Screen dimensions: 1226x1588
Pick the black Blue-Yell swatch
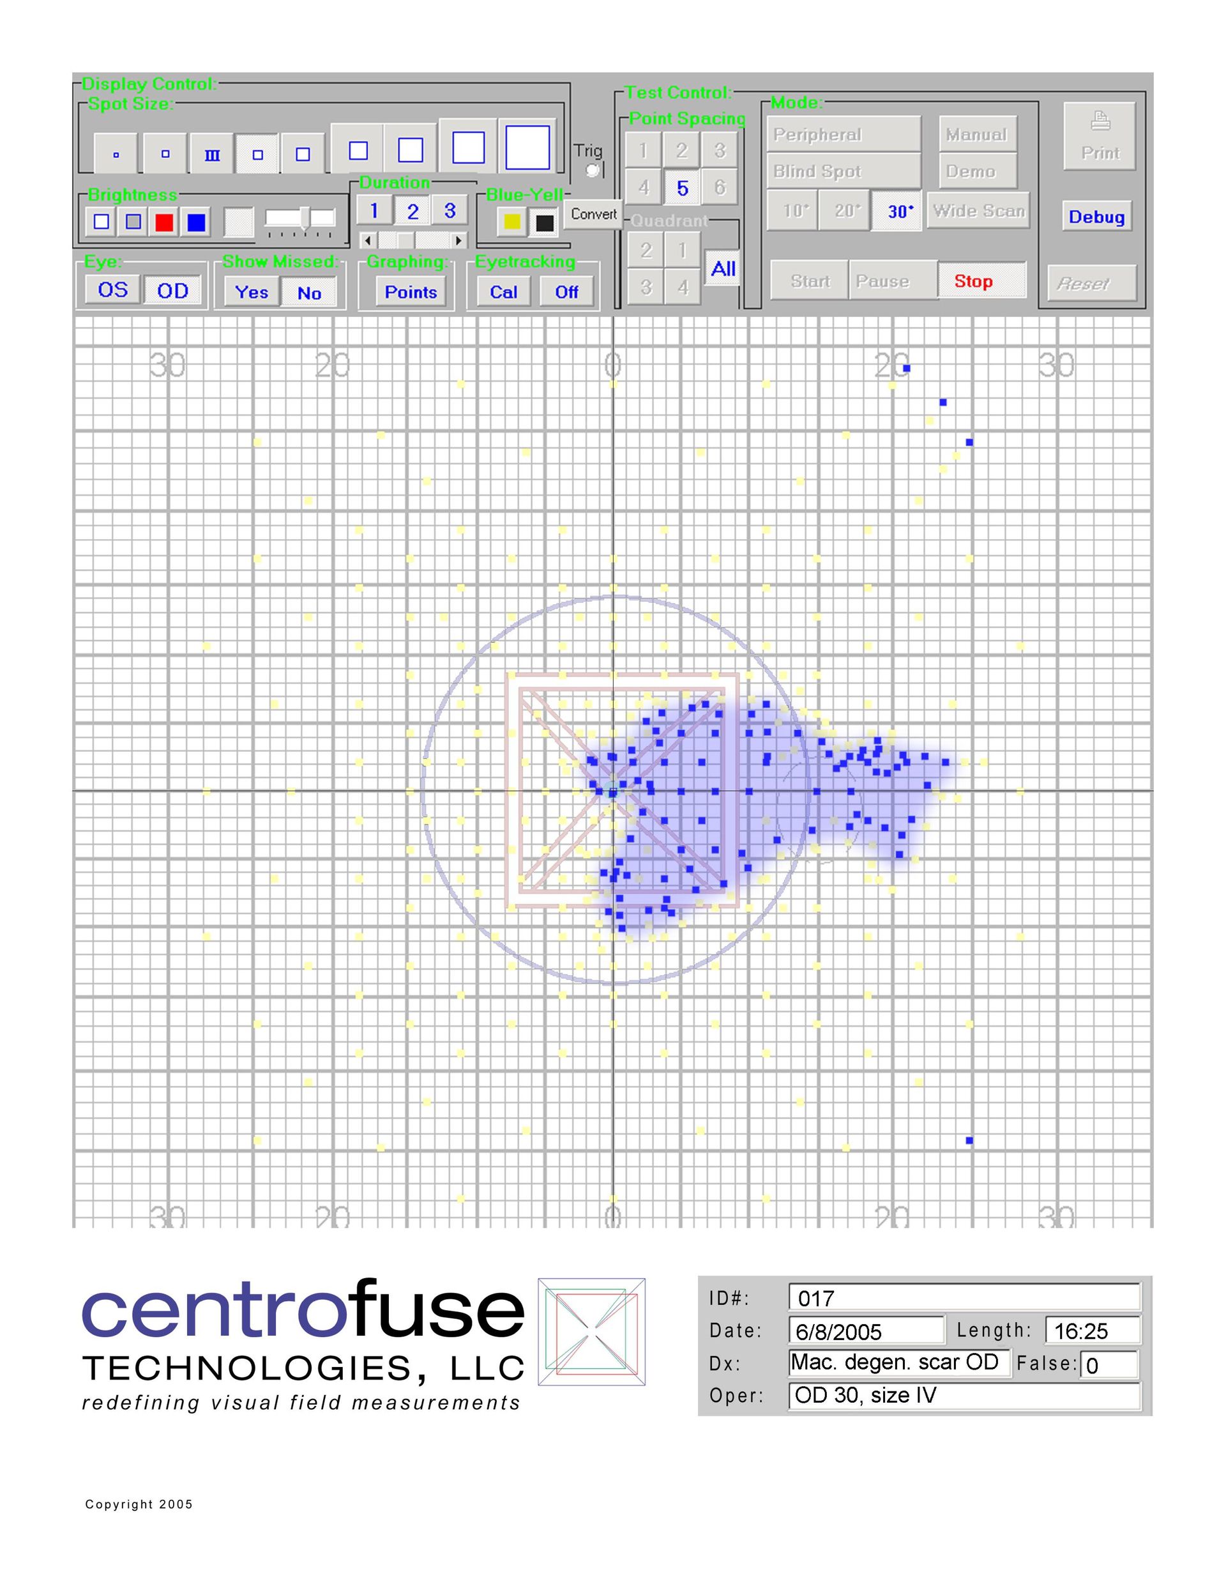click(544, 222)
